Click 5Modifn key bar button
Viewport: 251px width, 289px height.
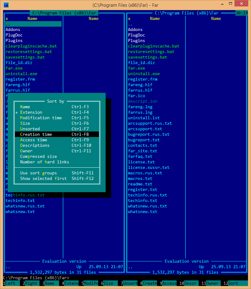click(90, 283)
